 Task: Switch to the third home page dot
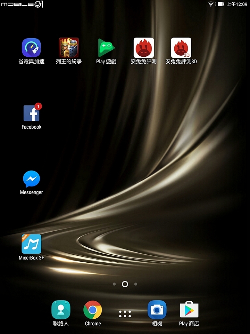click(136, 284)
